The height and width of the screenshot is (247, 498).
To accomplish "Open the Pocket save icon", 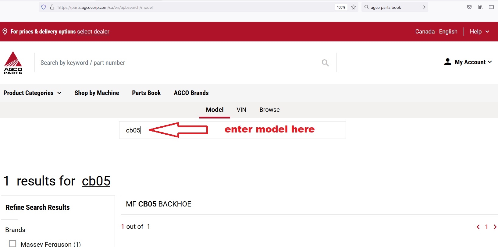I will click(x=469, y=7).
